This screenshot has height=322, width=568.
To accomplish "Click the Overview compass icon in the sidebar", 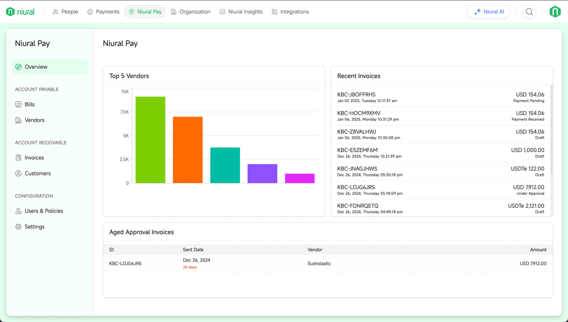I will tap(18, 67).
